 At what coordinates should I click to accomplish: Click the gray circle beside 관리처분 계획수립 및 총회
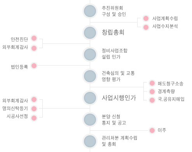(x=90, y=142)
